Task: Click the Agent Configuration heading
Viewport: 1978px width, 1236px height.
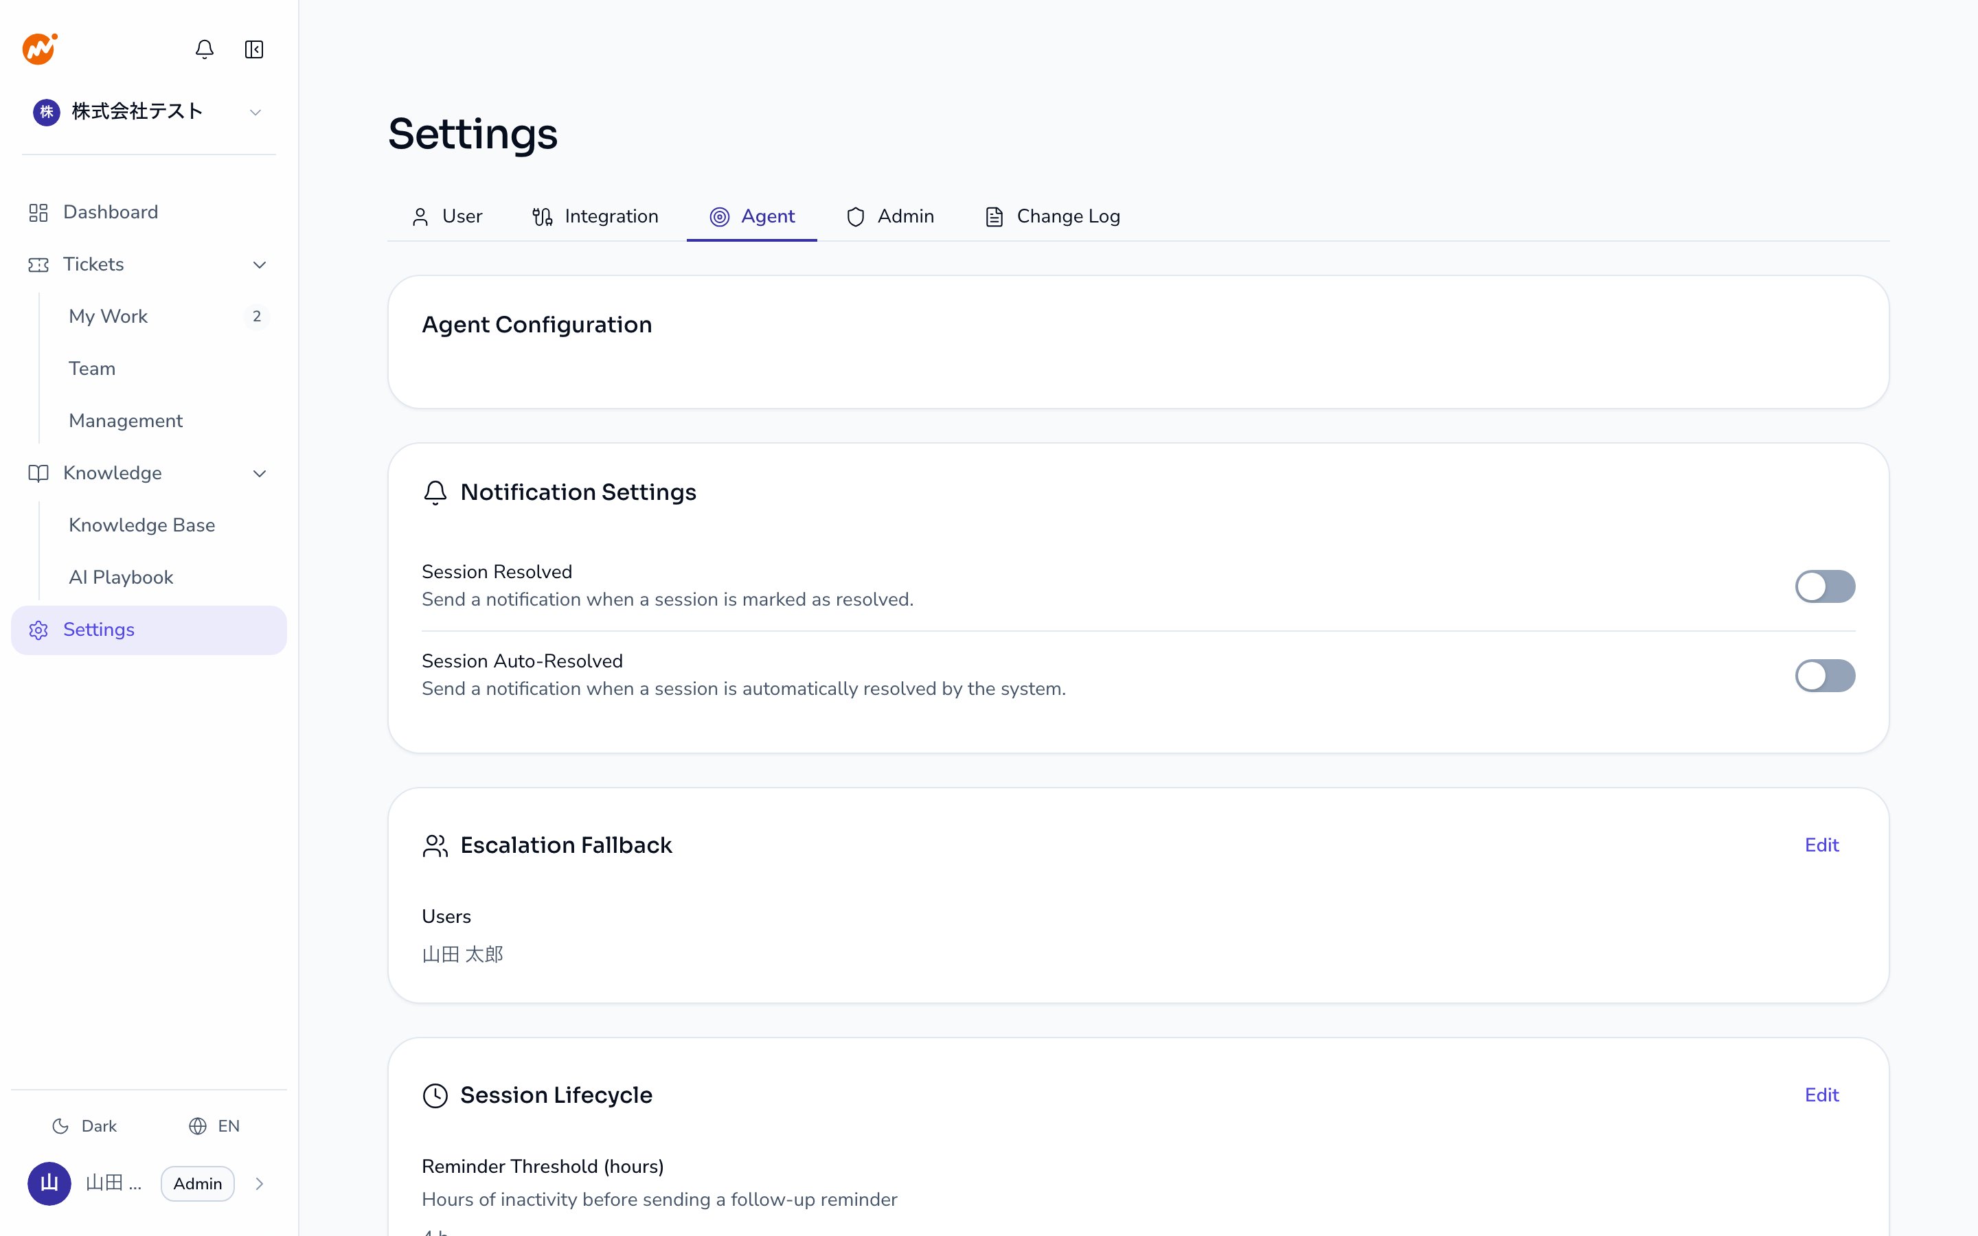Action: (x=537, y=325)
